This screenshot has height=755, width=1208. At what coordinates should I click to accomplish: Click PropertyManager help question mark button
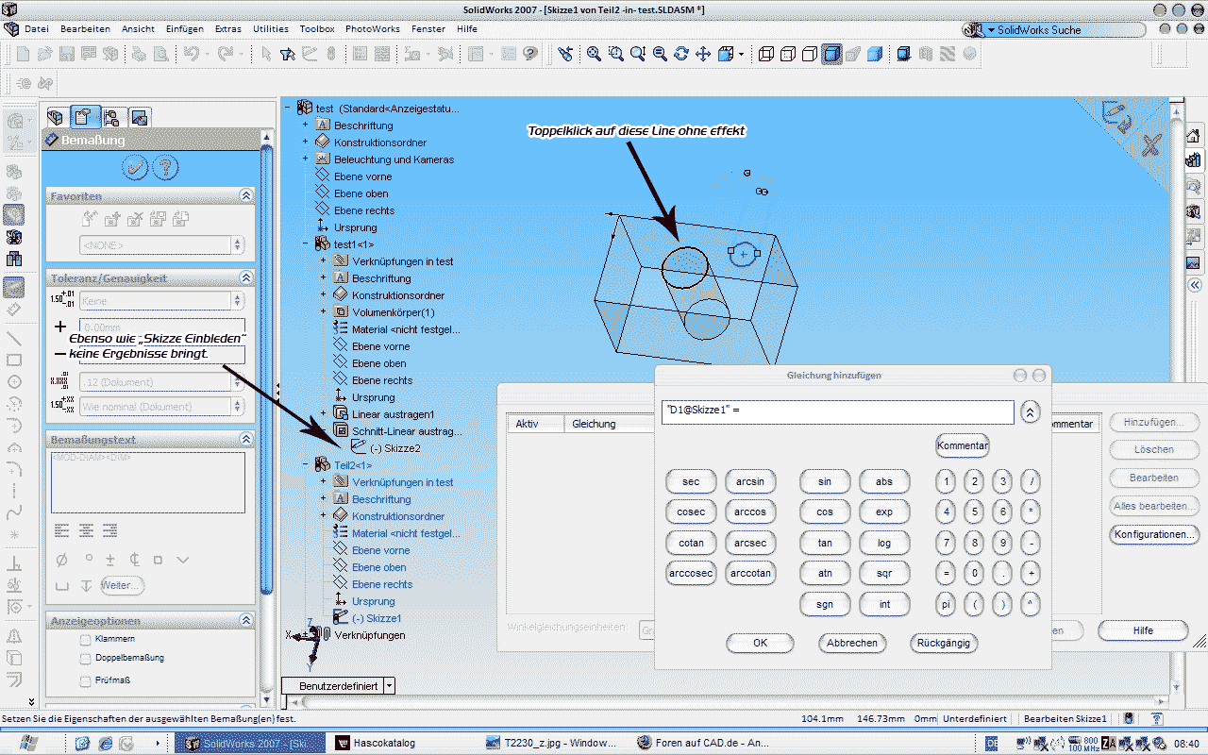[x=166, y=168]
